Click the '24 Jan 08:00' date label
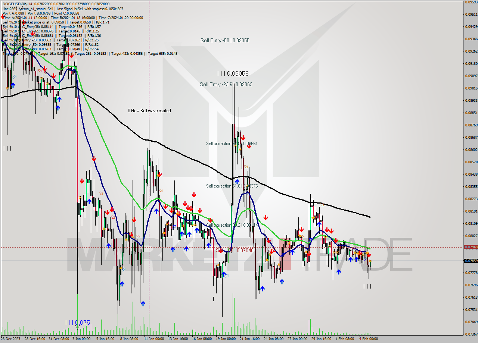The image size is (478, 343). [x=273, y=339]
